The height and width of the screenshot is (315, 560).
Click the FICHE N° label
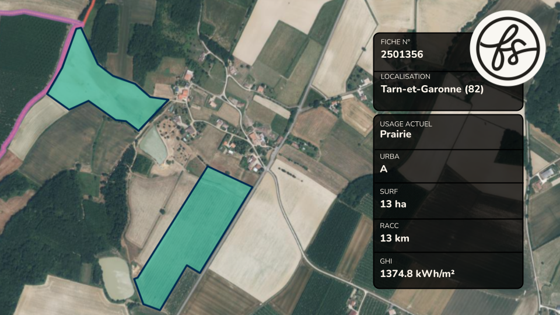pos(395,42)
